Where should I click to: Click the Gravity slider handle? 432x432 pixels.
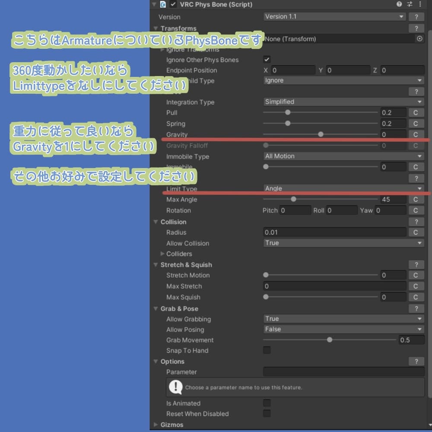pyautogui.click(x=321, y=134)
